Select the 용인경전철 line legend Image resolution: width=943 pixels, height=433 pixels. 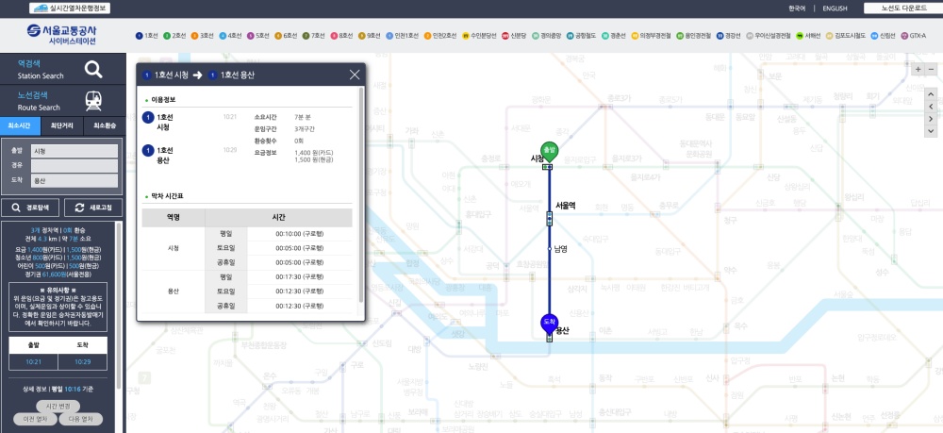(694, 36)
